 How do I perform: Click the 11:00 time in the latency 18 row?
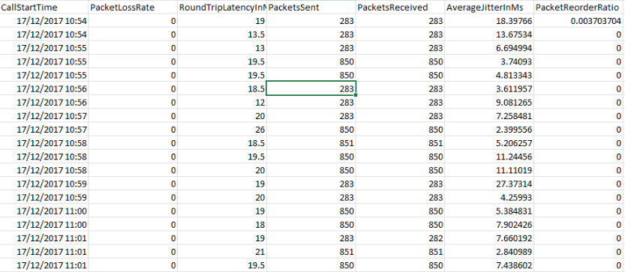pyautogui.click(x=44, y=224)
